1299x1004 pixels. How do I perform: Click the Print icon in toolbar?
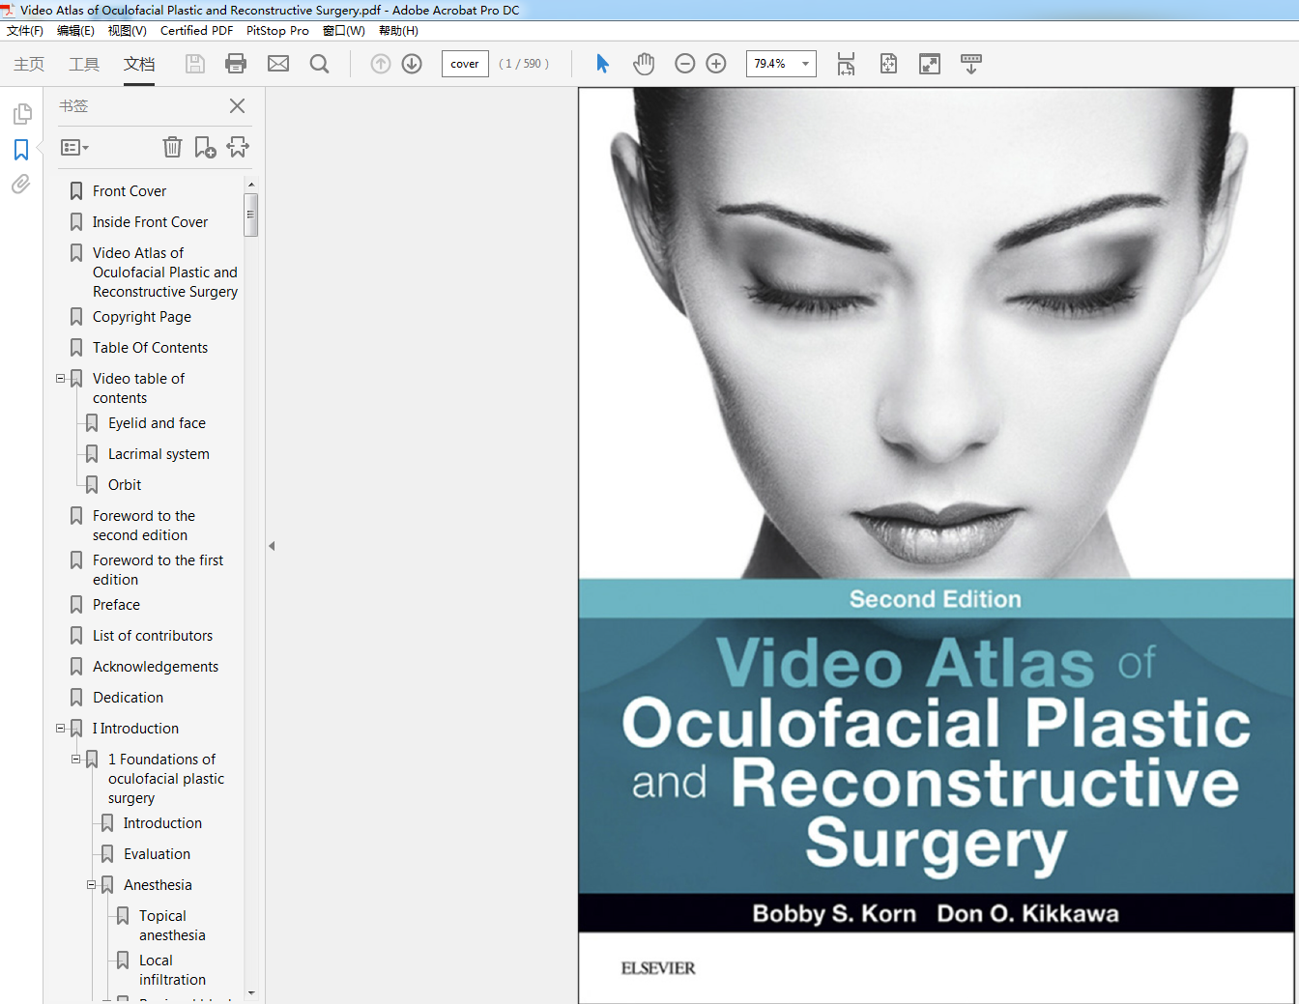point(236,64)
